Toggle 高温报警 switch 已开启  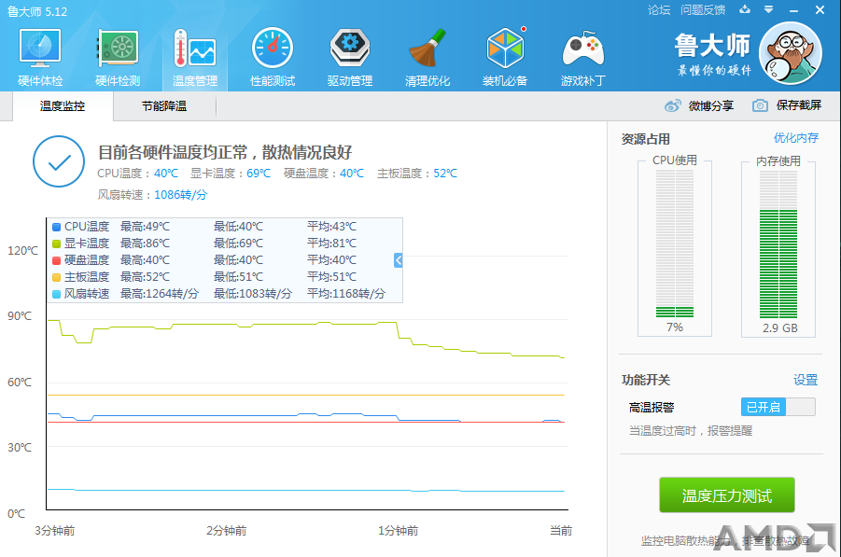778,407
